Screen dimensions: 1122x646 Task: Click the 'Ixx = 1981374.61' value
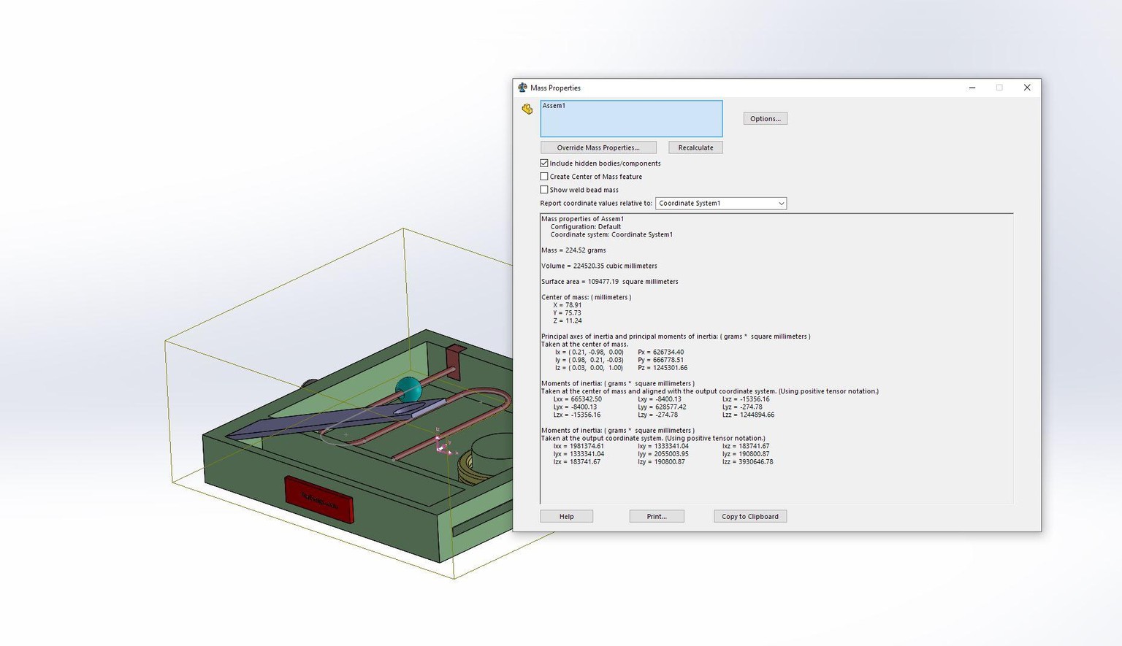pos(579,446)
